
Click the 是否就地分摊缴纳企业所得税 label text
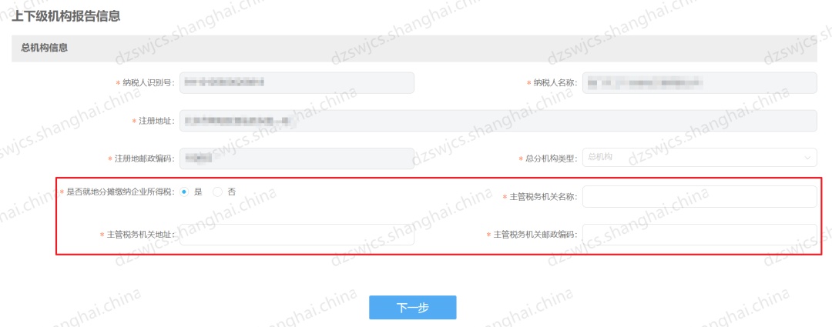pos(120,192)
